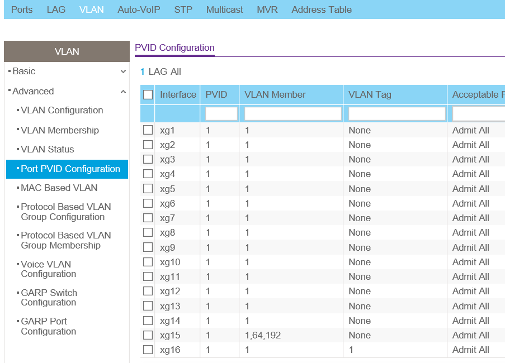
Task: Open the Address Table menu
Action: [322, 9]
